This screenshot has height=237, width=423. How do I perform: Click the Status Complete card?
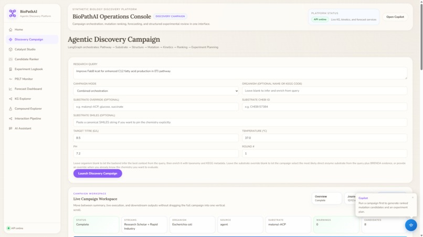tap(96, 224)
